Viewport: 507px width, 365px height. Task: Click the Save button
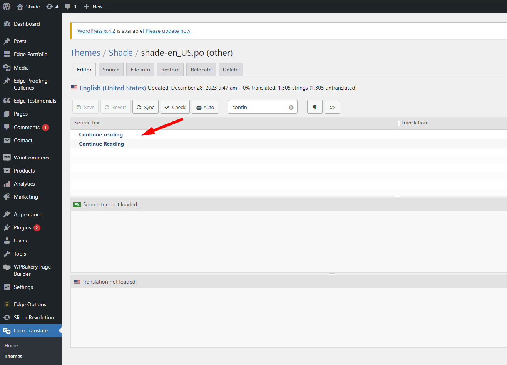tap(85, 107)
